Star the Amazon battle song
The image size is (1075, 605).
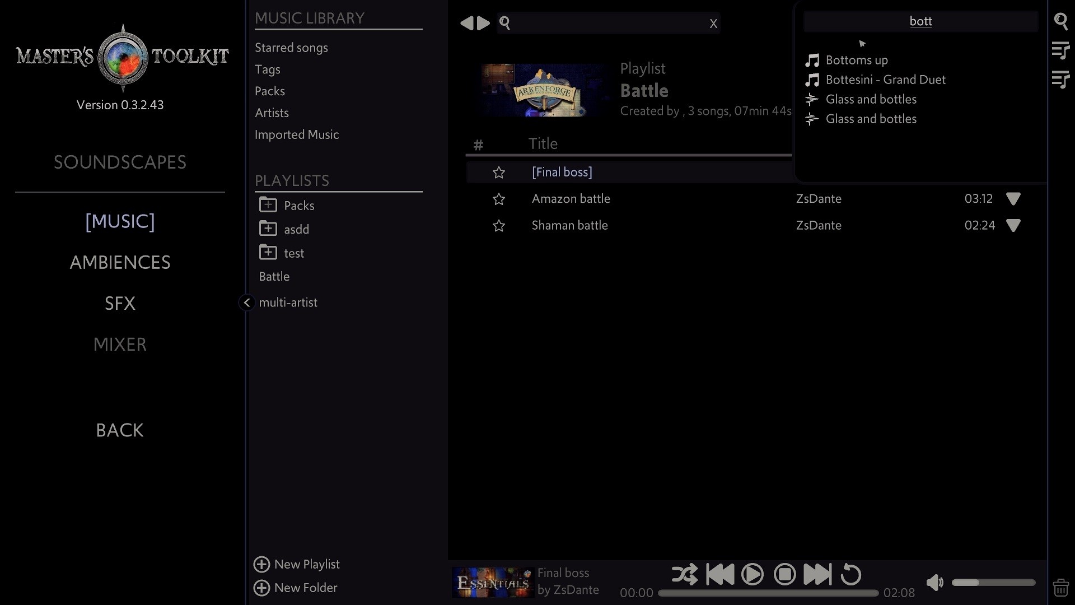point(498,199)
